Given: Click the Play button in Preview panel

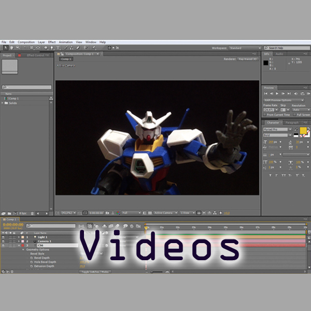Looking at the screenshot, I should pos(277,93).
